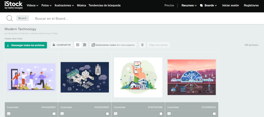Screen dimensions: 264x117
Task: Open comment icon for image #1446267801
Action: 9,114
